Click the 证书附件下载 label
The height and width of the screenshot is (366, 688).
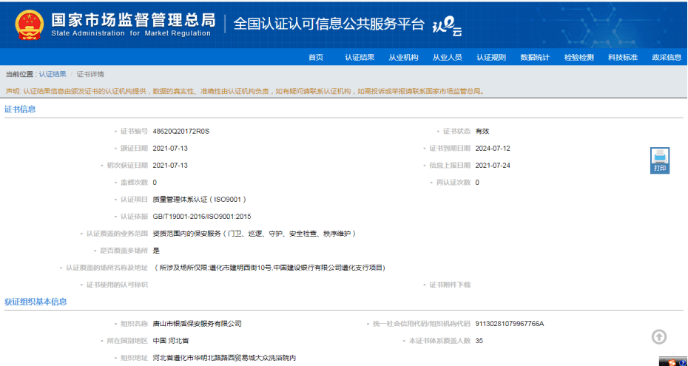[450, 285]
